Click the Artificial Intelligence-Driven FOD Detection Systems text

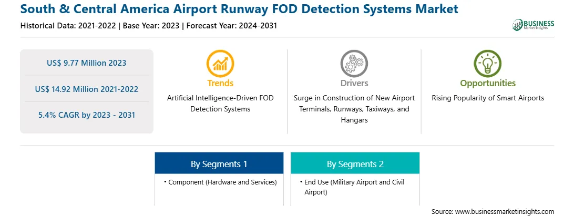coord(220,104)
